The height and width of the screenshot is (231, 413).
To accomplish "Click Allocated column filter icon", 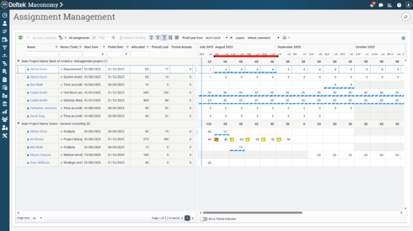I will (x=147, y=47).
